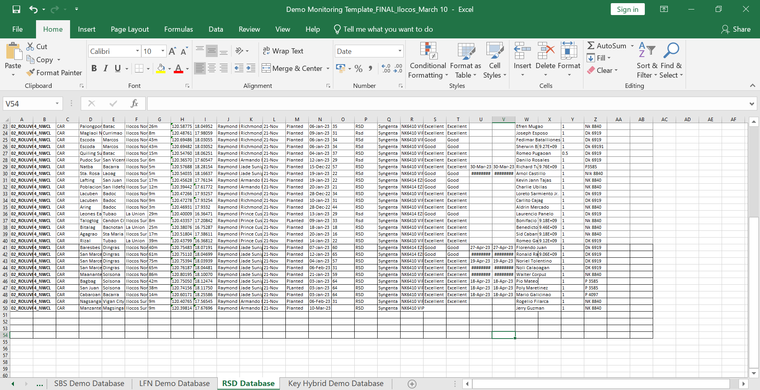Toggle Center horizontal alignment
This screenshot has height=390, width=760.
(212, 68)
